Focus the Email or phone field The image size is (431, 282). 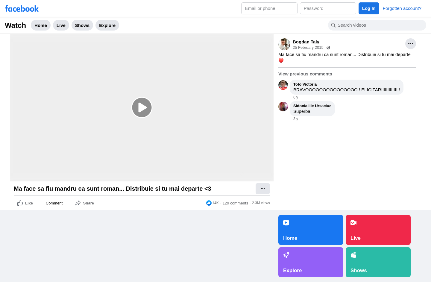tap(269, 8)
